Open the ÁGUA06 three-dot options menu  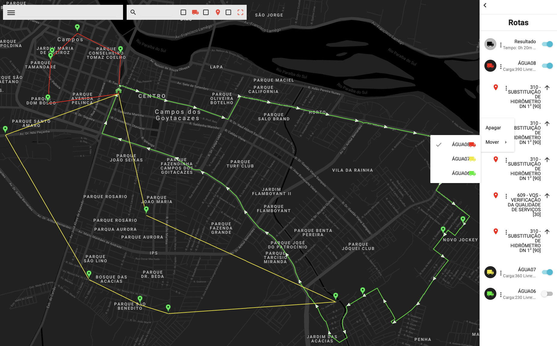click(x=501, y=294)
